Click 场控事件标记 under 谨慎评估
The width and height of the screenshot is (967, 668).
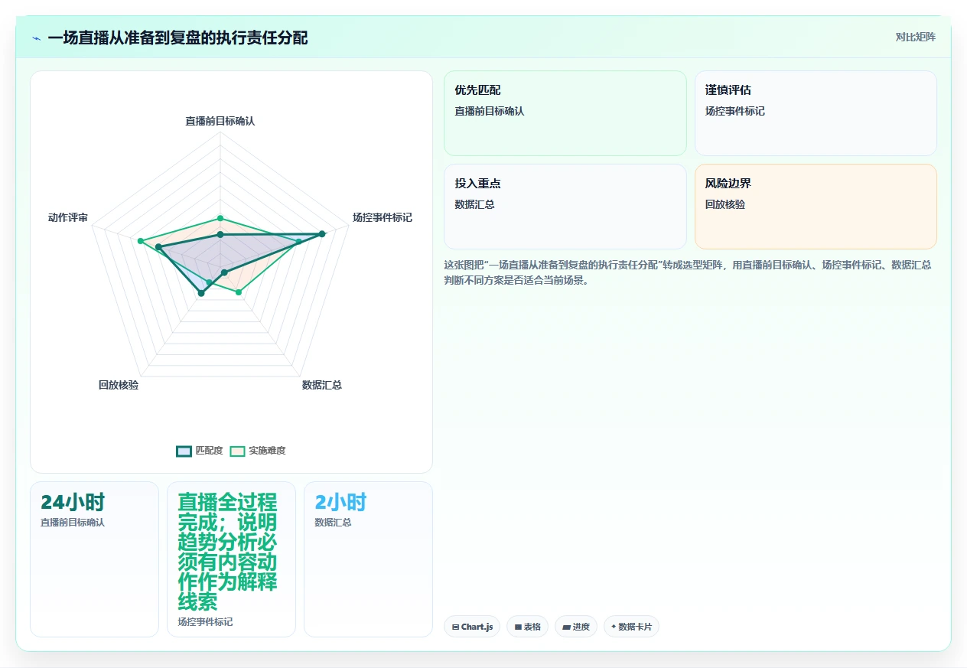(x=735, y=111)
